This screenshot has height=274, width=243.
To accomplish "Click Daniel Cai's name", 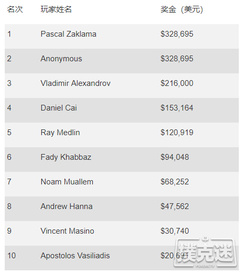I will click(x=59, y=108).
